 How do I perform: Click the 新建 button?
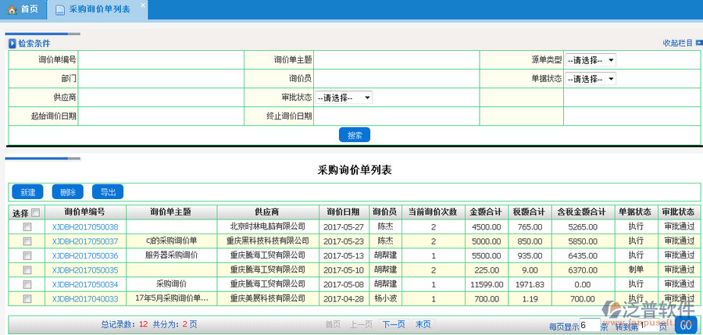[27, 192]
